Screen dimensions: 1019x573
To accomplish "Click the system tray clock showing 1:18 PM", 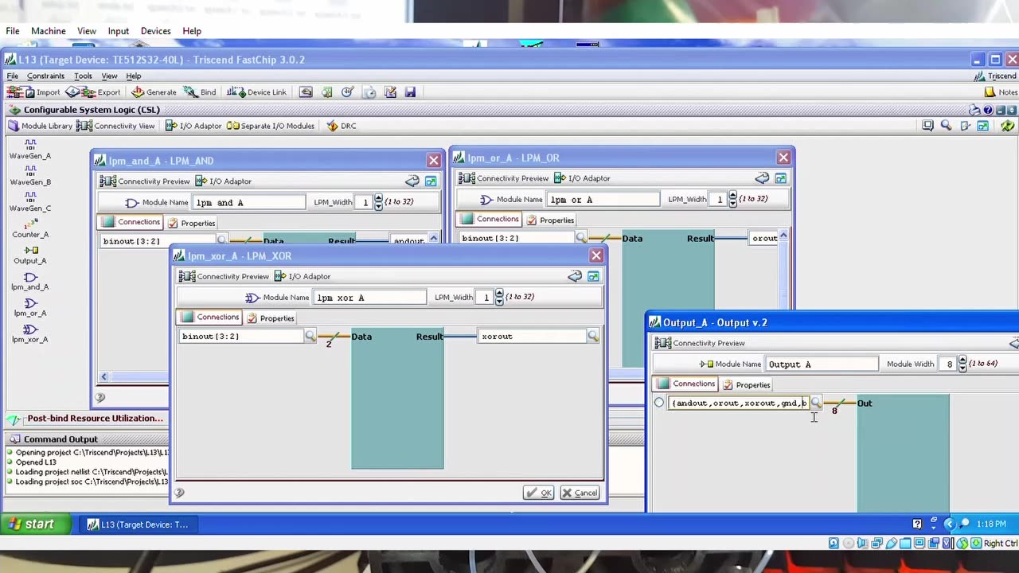I will tap(991, 524).
